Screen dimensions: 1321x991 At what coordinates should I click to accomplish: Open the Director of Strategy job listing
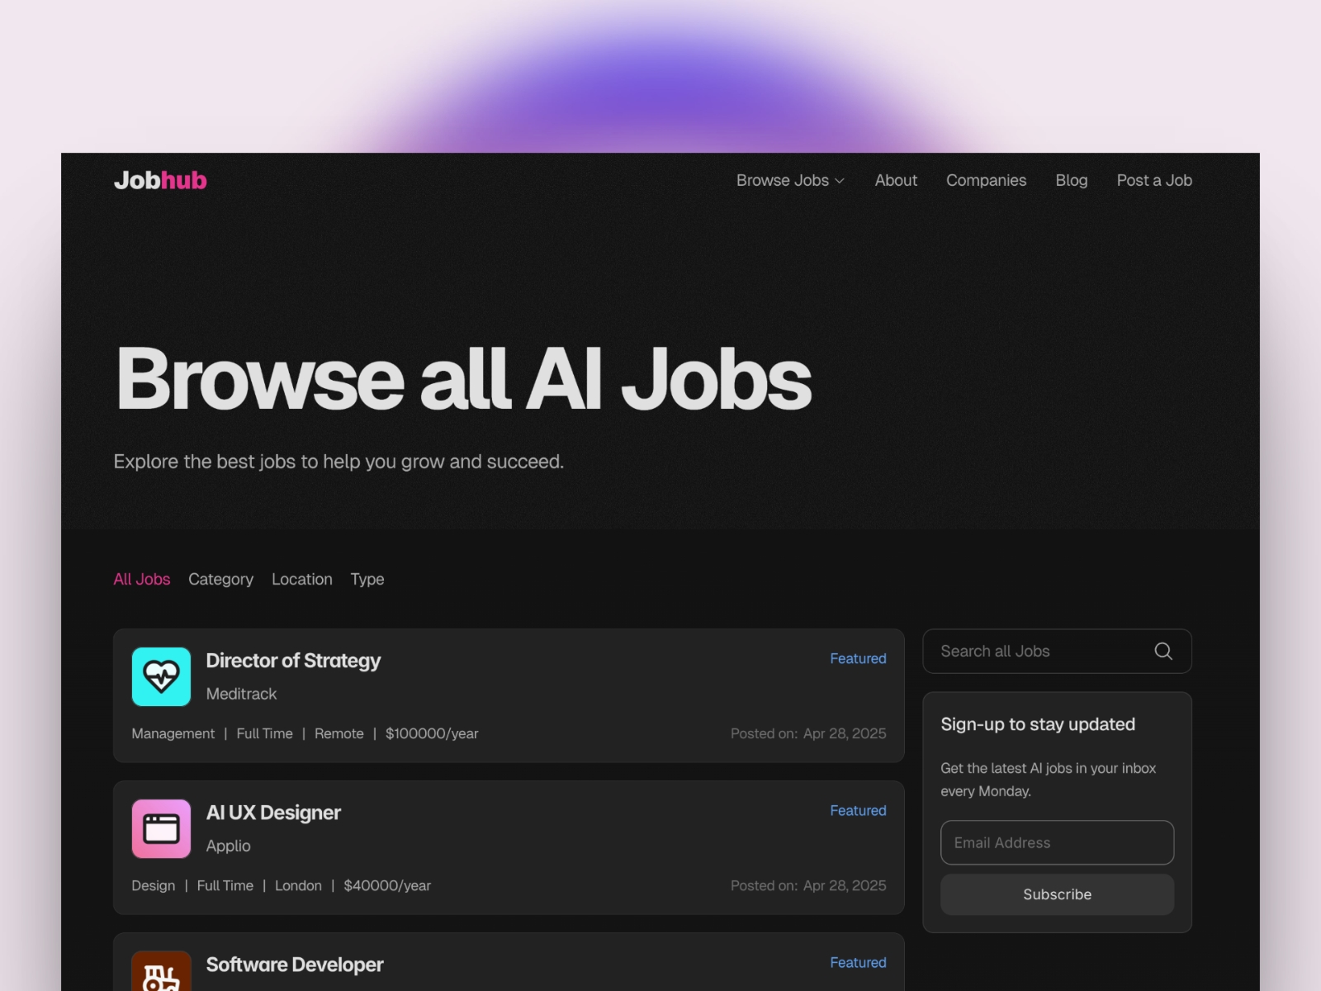tap(293, 660)
